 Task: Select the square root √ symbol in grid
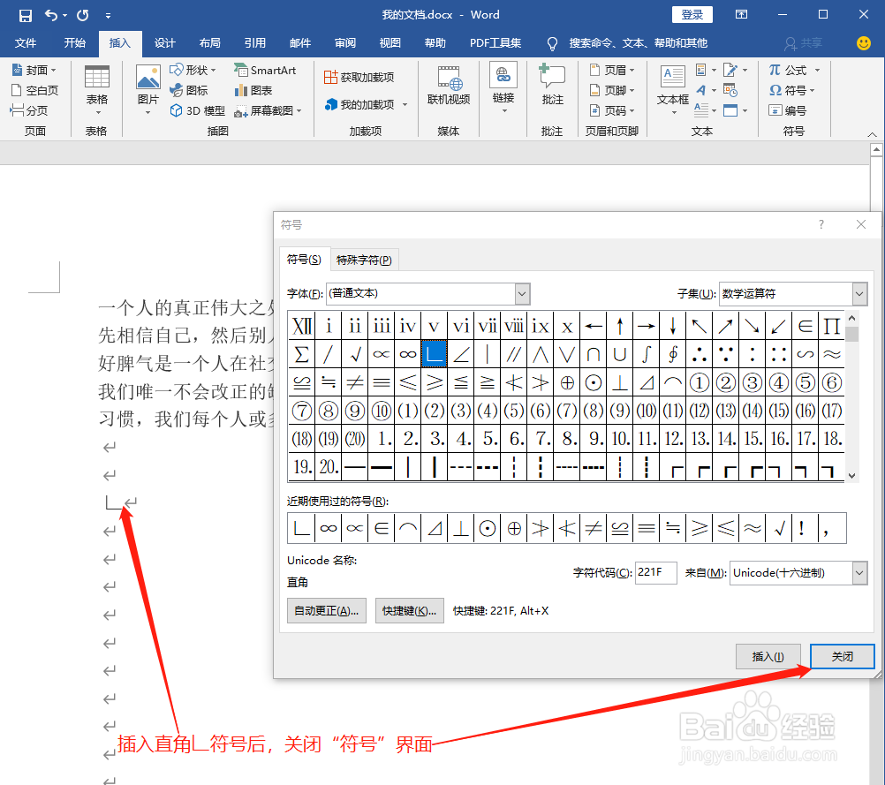tap(355, 354)
